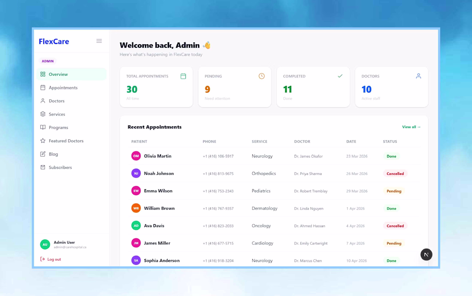This screenshot has width=472, height=296.
Task: Click checkmark icon on Completed card
Action: click(x=340, y=76)
